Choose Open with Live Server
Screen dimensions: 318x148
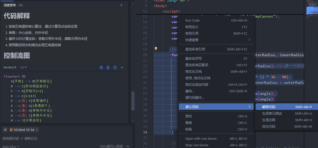click(216, 138)
